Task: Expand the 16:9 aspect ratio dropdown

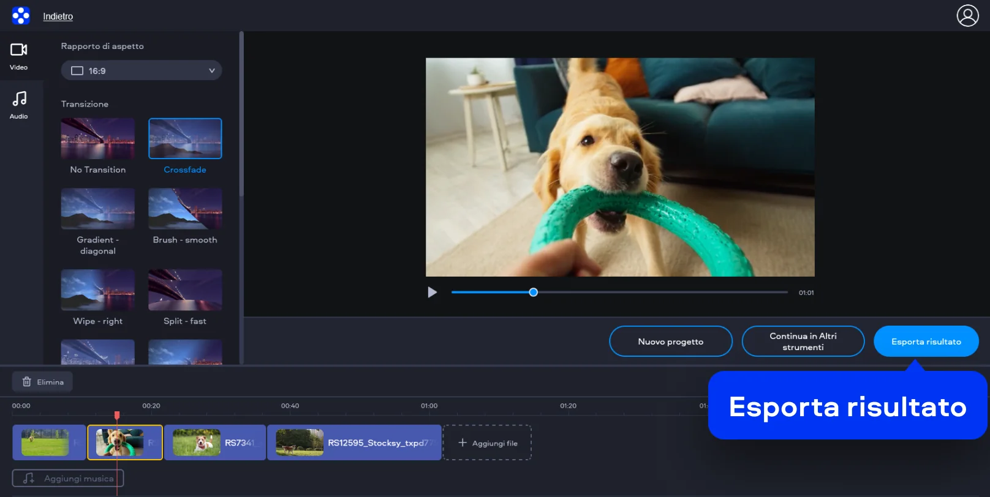Action: (x=142, y=71)
